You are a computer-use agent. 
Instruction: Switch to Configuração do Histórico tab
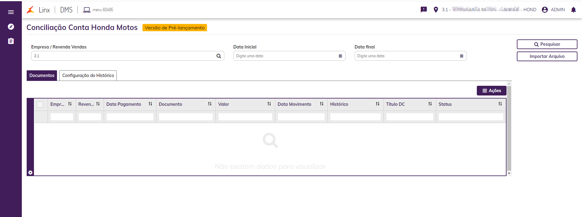point(88,75)
